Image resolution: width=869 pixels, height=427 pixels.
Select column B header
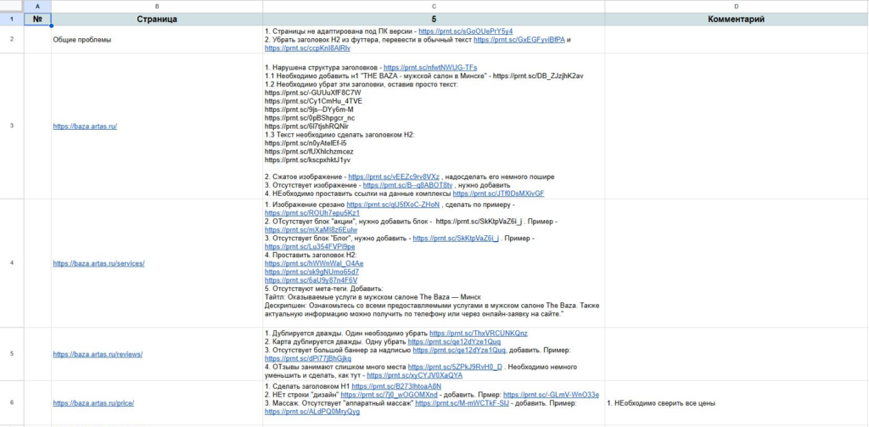coord(157,6)
